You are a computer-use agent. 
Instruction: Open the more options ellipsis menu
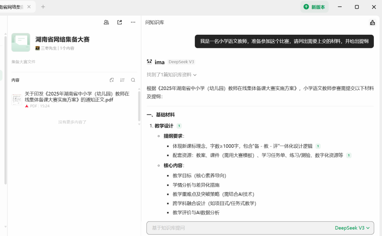(133, 22)
